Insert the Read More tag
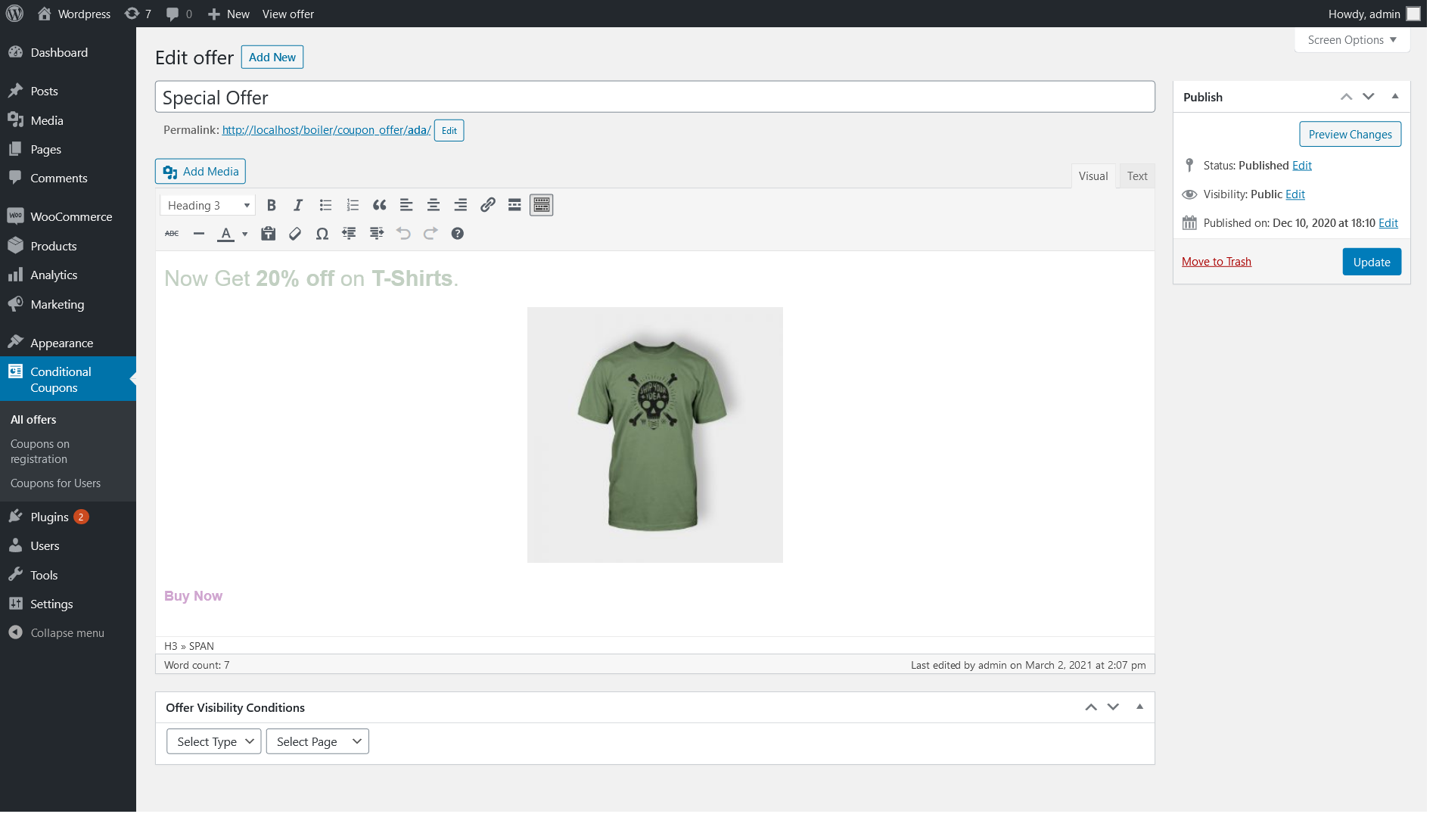 click(514, 204)
